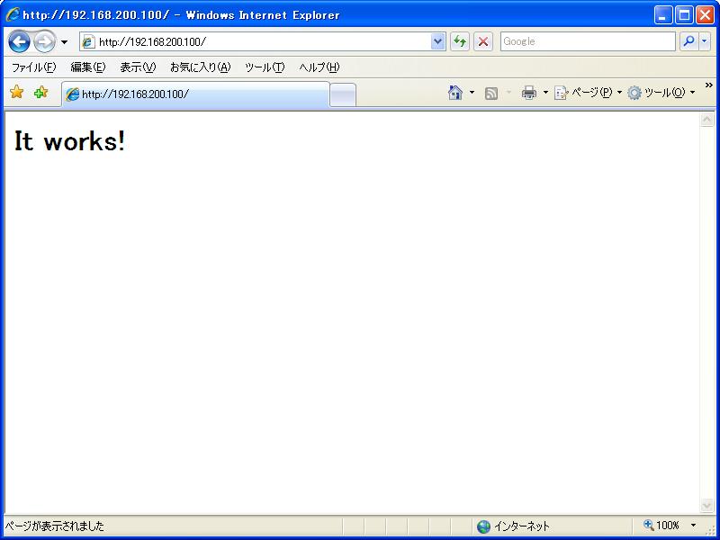Expand the Home button dropdown arrow
This screenshot has width=720, height=540.
pyautogui.click(x=472, y=93)
